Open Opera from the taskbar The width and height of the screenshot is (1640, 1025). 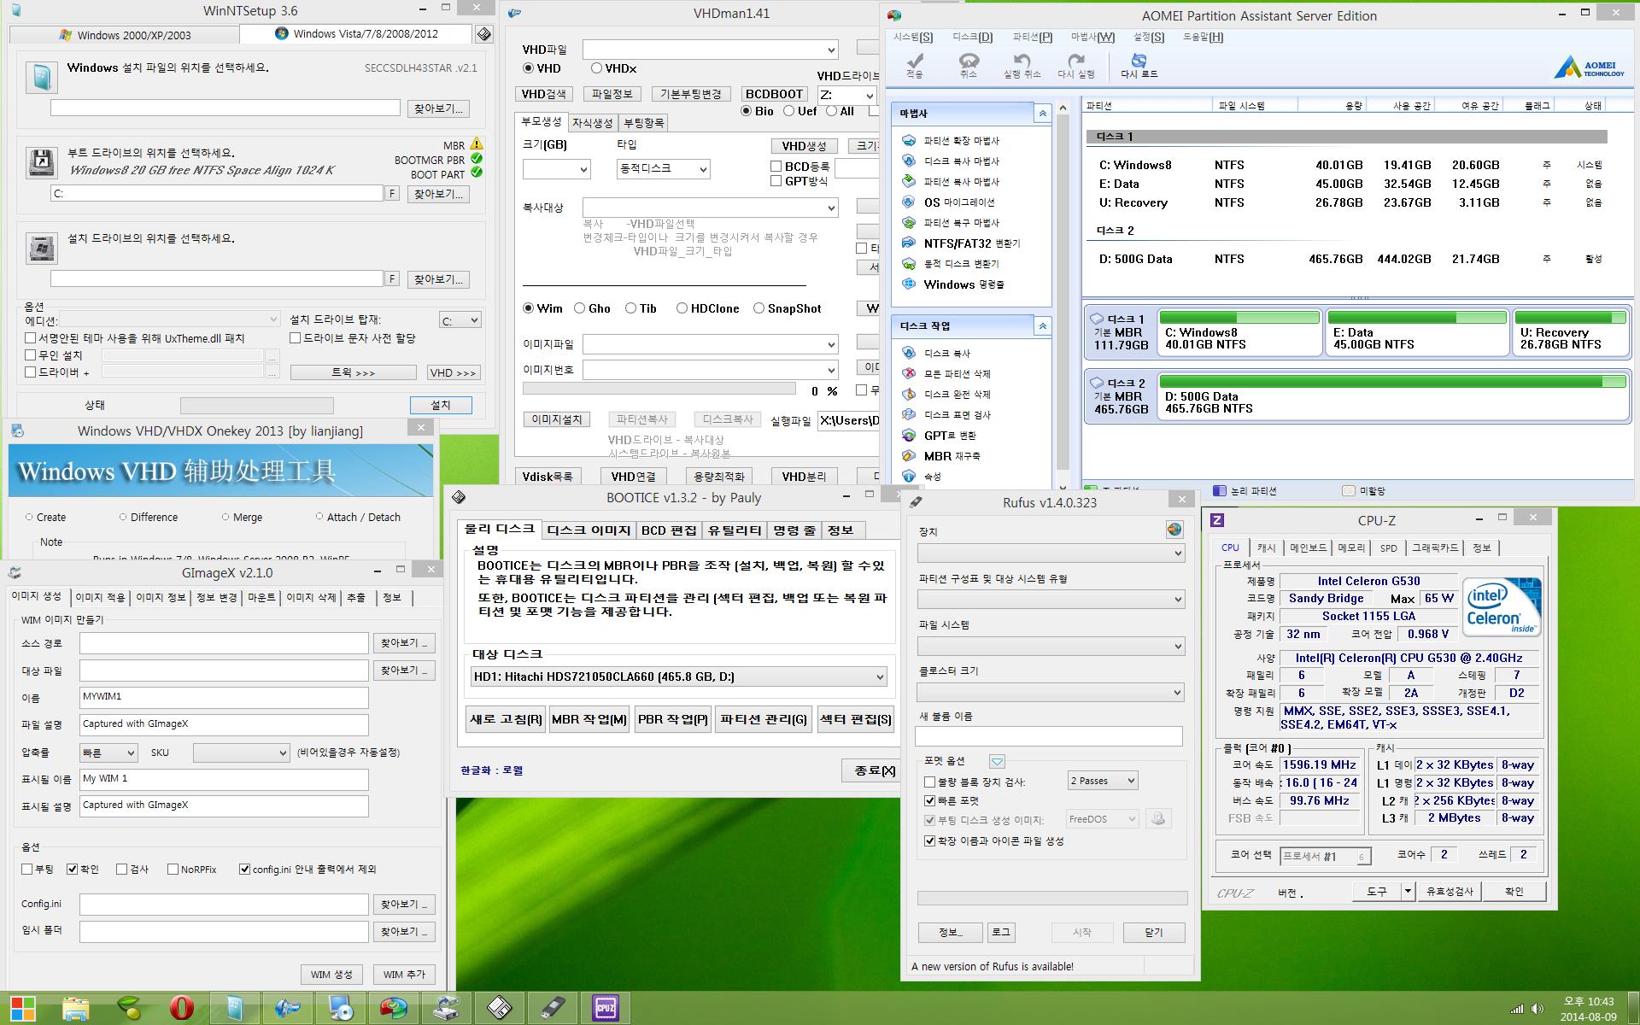tap(181, 1008)
